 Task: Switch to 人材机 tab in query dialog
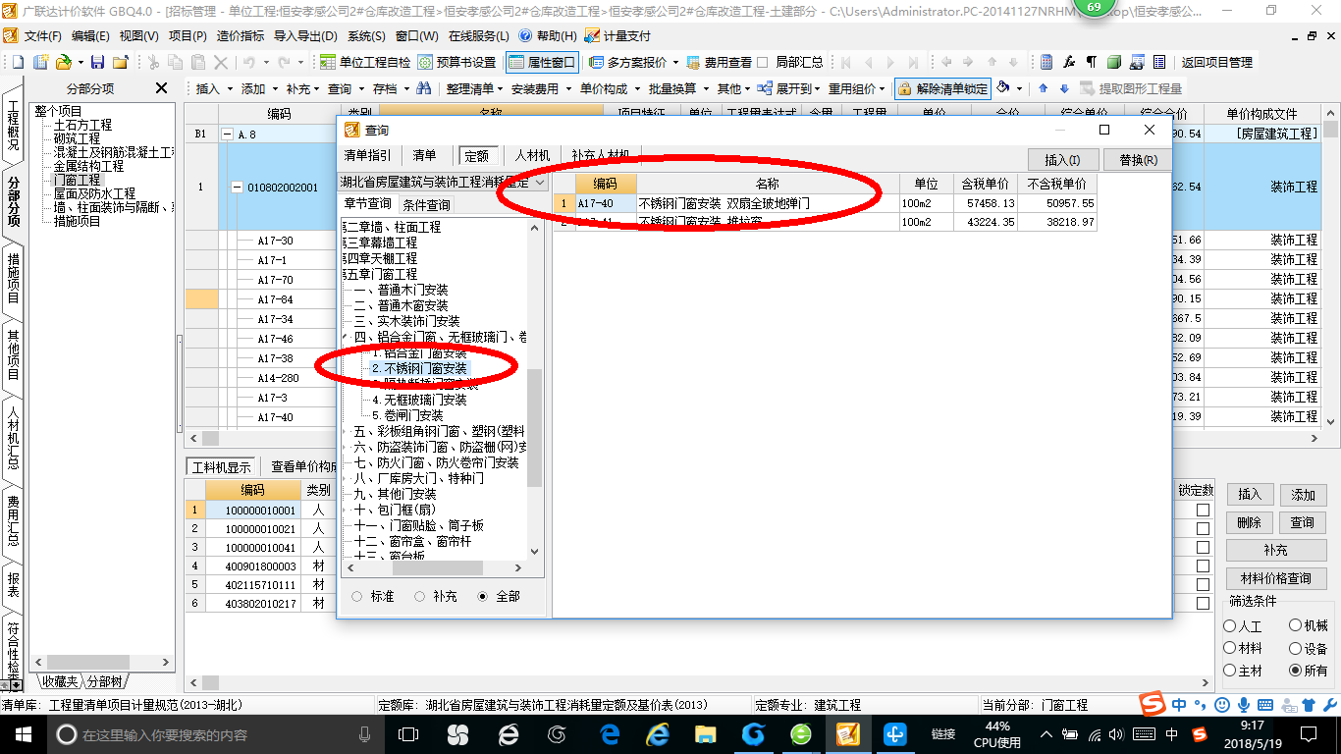coord(532,155)
